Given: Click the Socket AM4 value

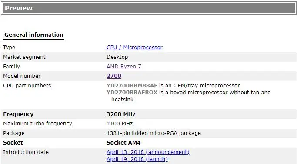Looking at the screenshot, I should [123, 143].
